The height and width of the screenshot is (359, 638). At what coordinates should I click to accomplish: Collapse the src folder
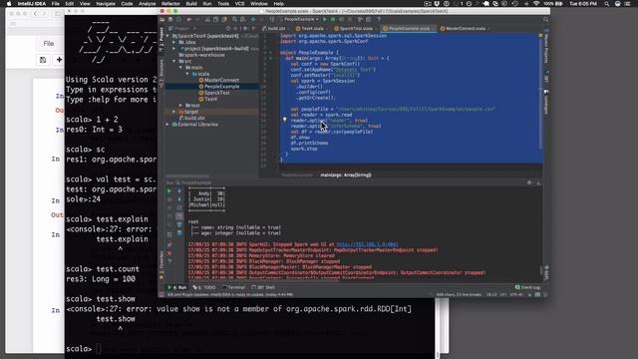click(x=174, y=61)
